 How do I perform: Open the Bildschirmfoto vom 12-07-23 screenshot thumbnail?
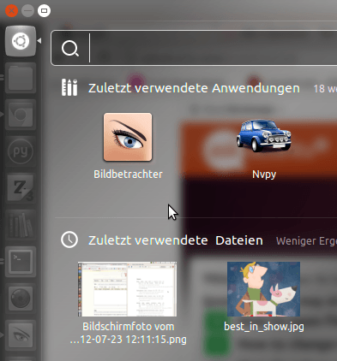(128, 289)
